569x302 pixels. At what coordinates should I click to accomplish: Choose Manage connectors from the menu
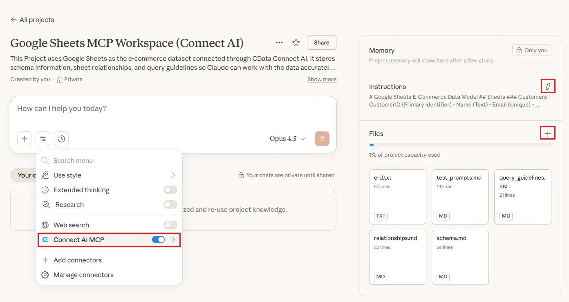pos(83,275)
